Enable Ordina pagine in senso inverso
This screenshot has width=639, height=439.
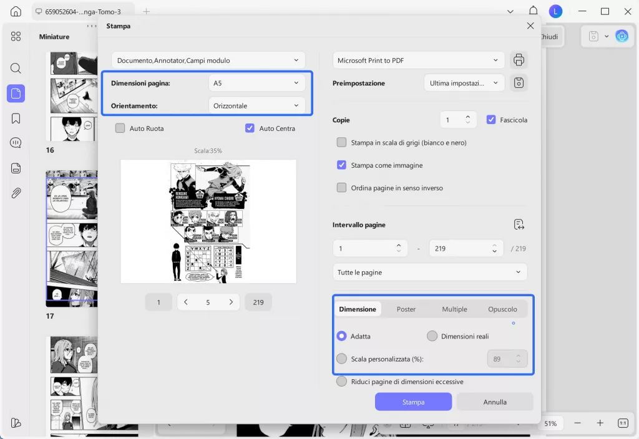341,188
